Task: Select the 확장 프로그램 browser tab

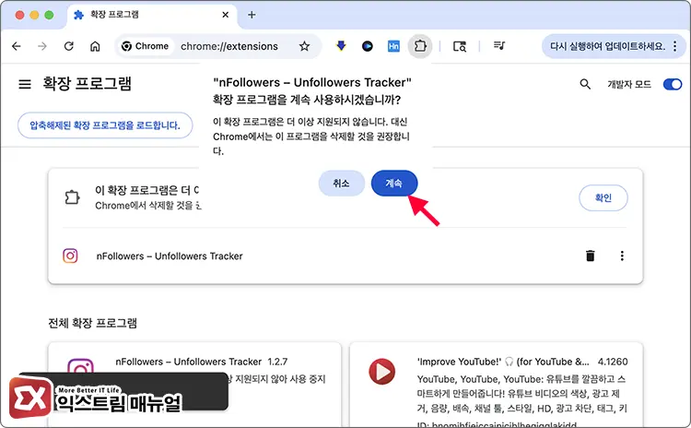Action: pos(152,15)
